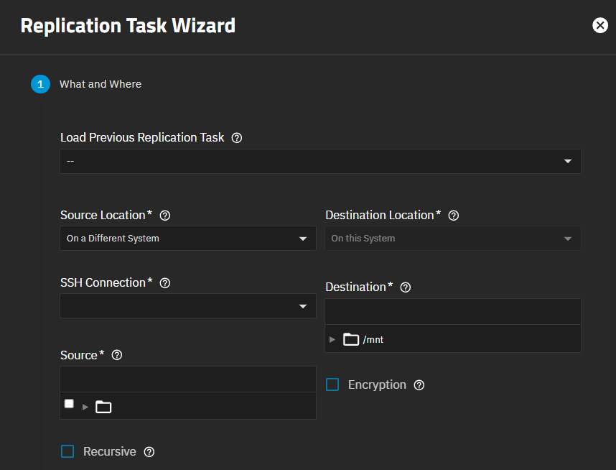Click inside the Destination input field

[452, 310]
